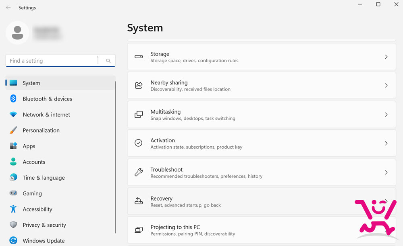Open the Storage settings title
The height and width of the screenshot is (246, 403).
[160, 54]
